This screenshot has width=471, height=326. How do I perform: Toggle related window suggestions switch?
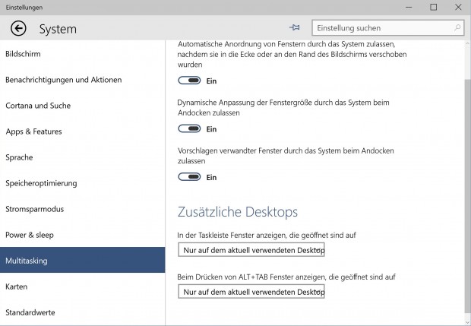point(189,176)
